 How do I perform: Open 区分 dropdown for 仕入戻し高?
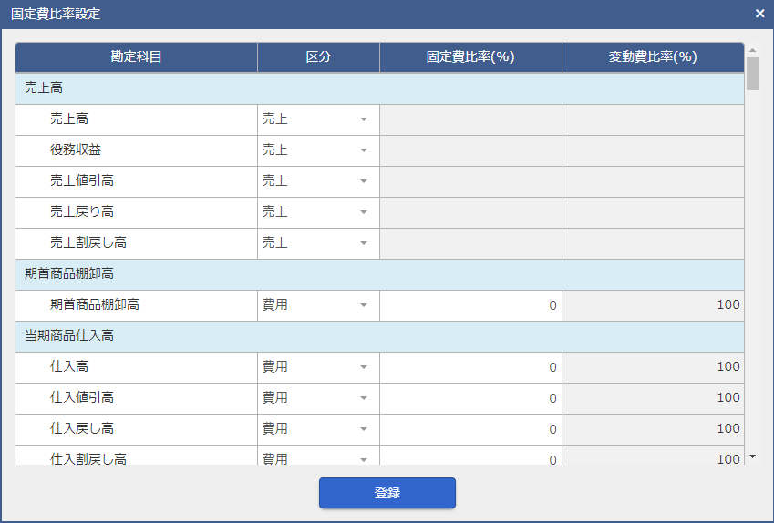318,429
